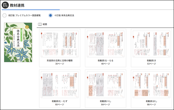
Task: Open 助動詞/まし page thumbnail
Action: (151, 85)
